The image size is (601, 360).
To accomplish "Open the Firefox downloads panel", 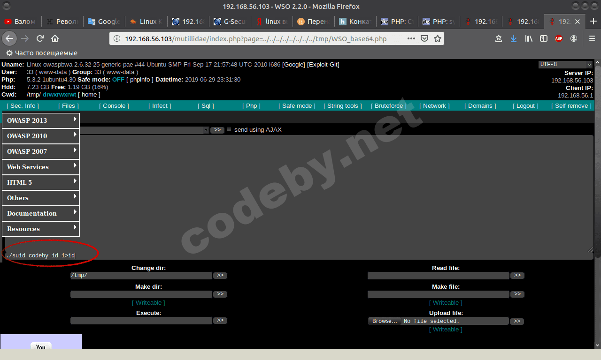I will (514, 38).
